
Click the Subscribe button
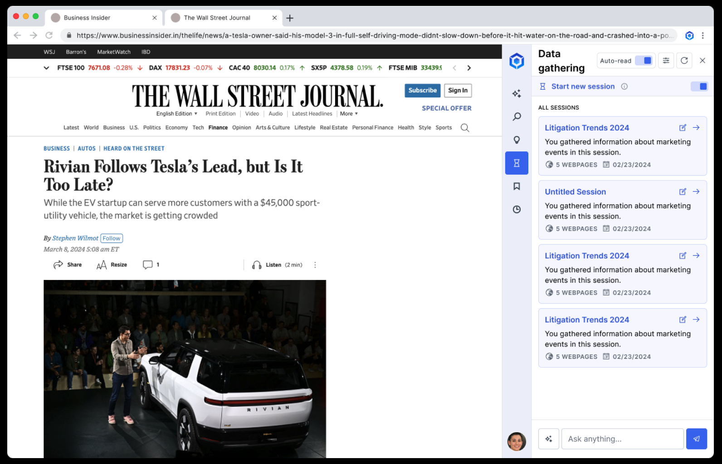pyautogui.click(x=423, y=91)
